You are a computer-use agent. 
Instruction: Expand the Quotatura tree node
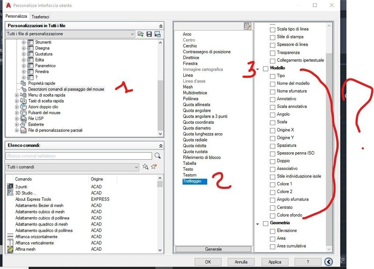pos(23,54)
